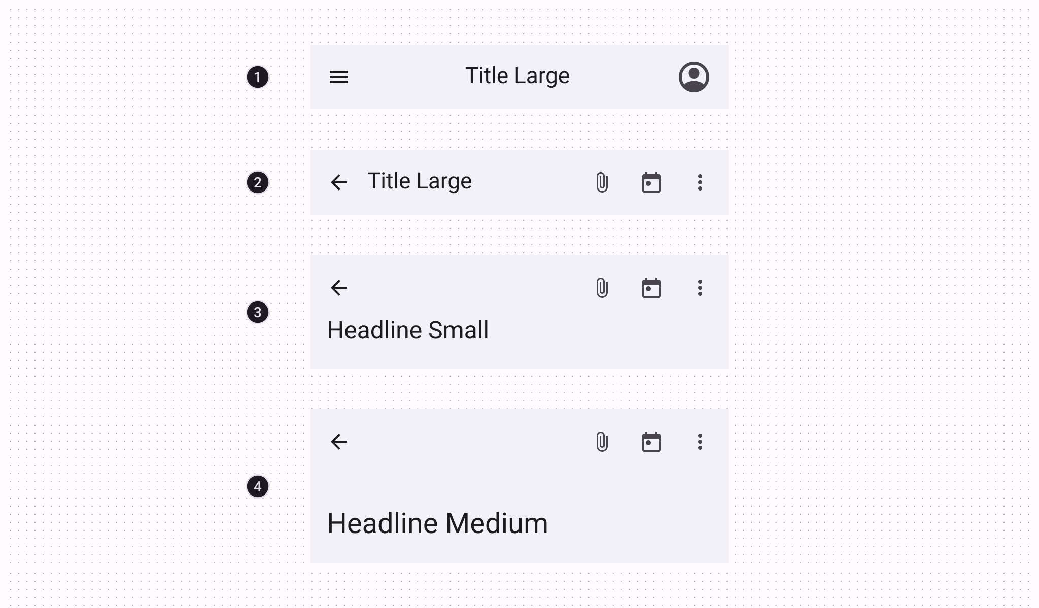Click the Title Large label in second bar
This screenshot has width=1039, height=608.
pos(419,181)
